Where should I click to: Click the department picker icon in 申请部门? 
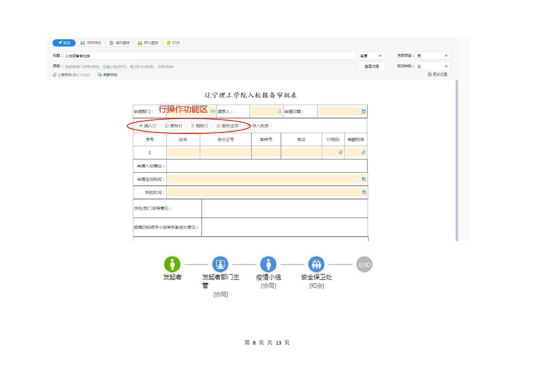pyautogui.click(x=213, y=111)
